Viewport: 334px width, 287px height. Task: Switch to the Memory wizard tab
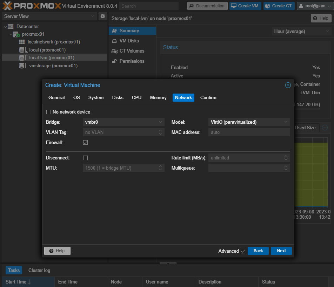pos(158,97)
